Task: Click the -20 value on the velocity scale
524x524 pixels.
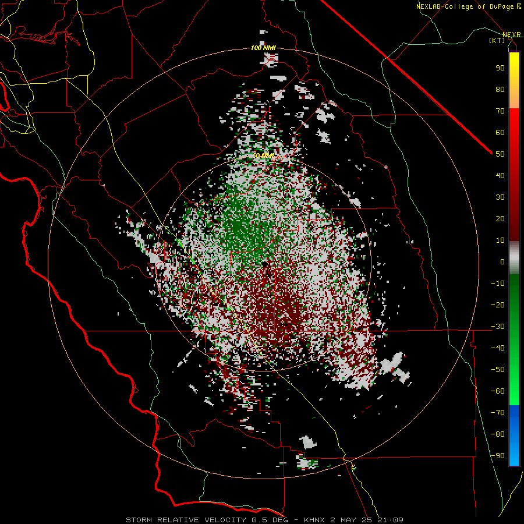Action: [x=498, y=305]
